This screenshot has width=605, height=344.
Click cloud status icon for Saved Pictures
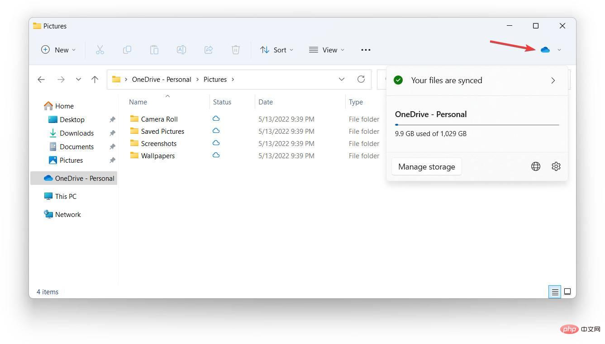tap(216, 131)
